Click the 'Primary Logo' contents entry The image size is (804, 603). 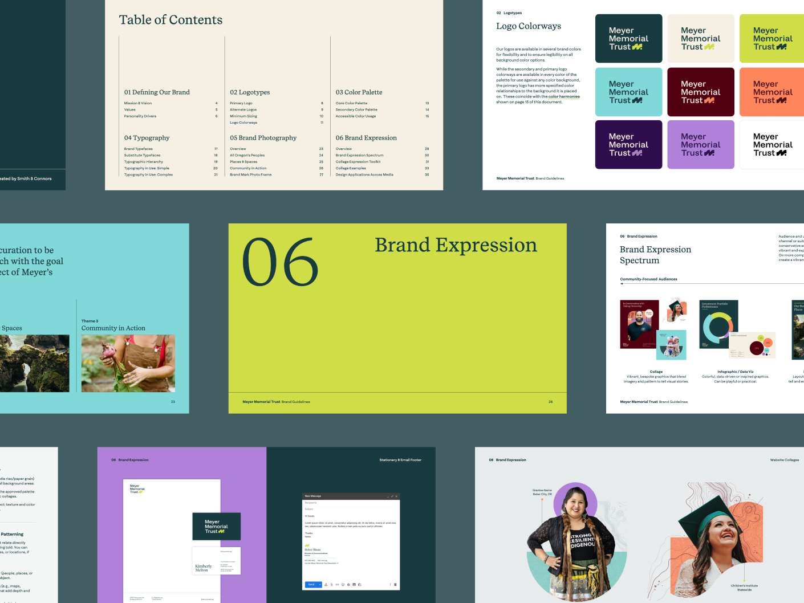pos(241,103)
